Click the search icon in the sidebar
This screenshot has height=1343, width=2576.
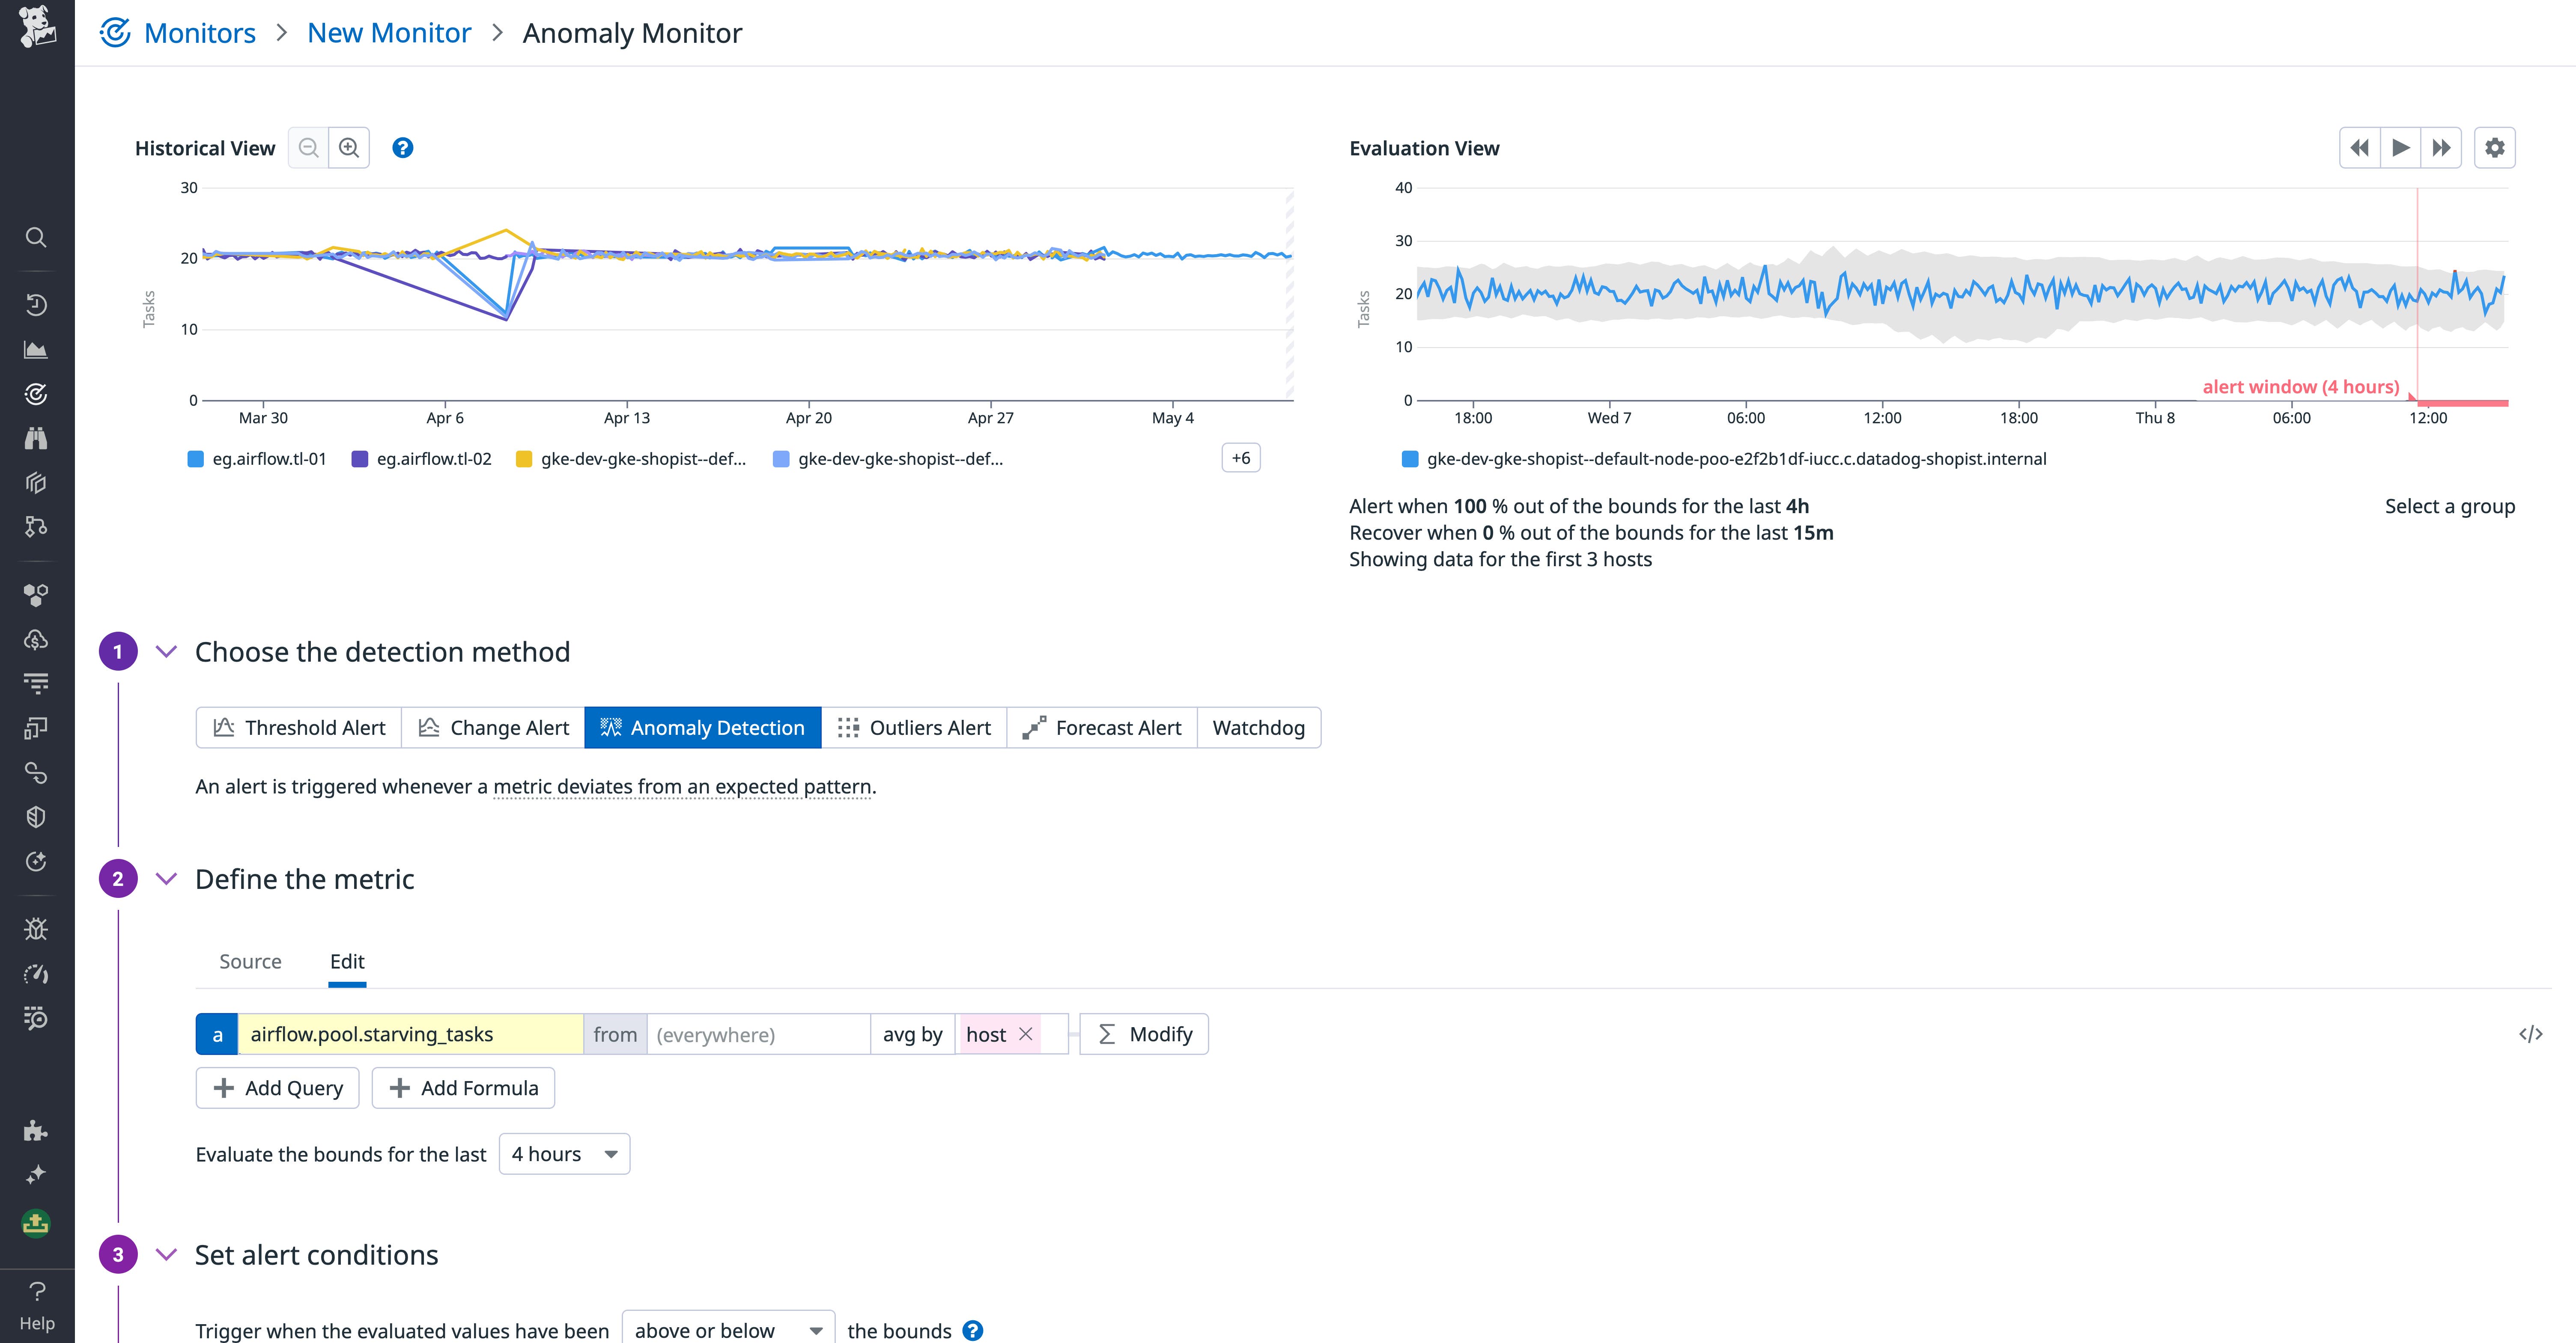click(36, 237)
